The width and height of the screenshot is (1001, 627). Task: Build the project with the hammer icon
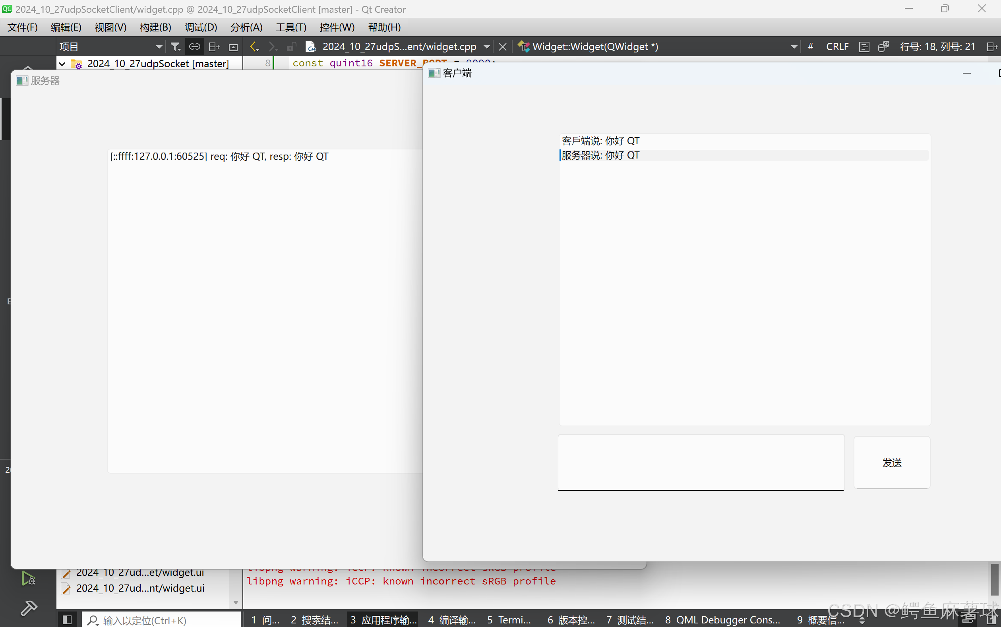pyautogui.click(x=29, y=608)
